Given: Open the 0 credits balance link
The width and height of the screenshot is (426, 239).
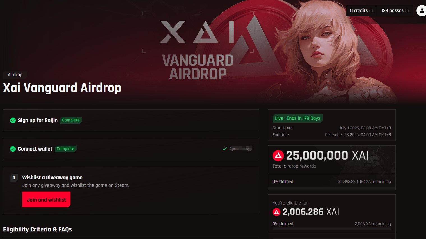Looking at the screenshot, I should [x=361, y=11].
